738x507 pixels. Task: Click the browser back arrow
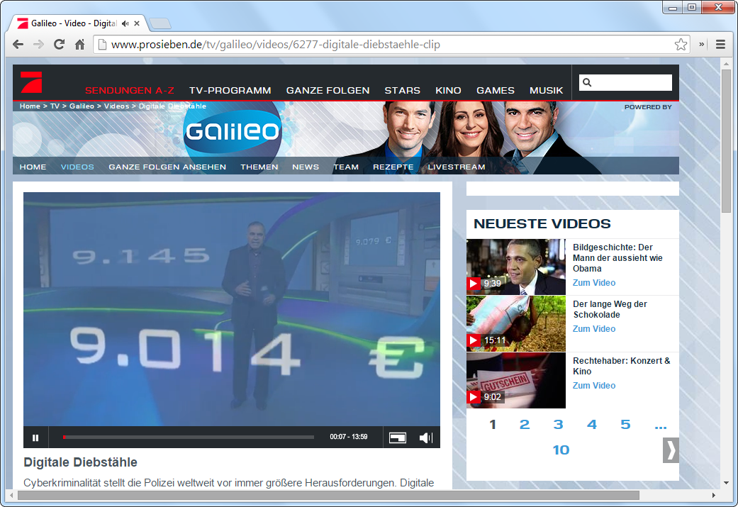tap(18, 44)
